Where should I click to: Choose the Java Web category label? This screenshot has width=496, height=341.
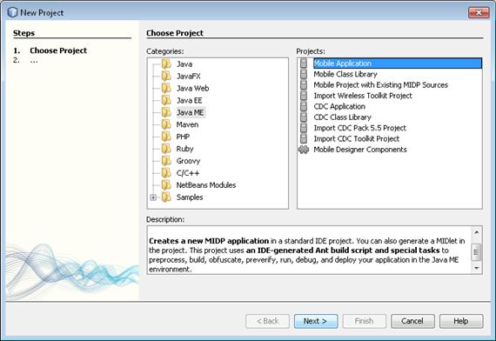click(x=192, y=88)
